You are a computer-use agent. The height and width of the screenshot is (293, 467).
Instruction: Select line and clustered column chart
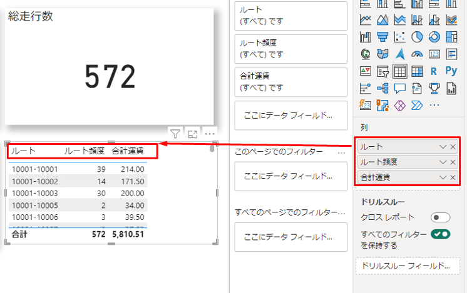434,20
